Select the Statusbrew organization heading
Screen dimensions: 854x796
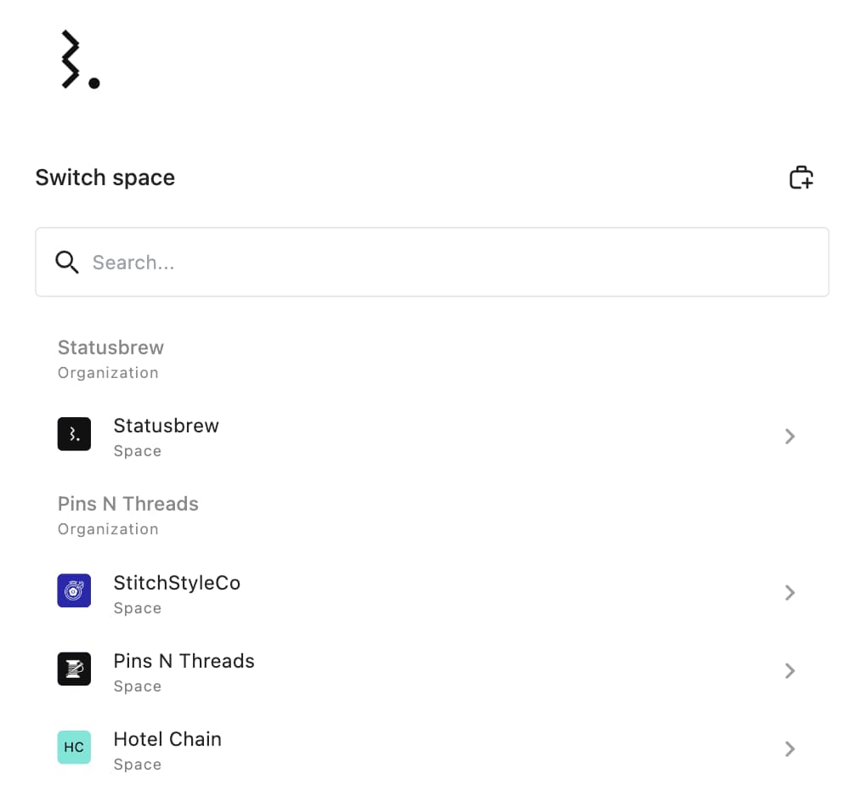tap(110, 347)
